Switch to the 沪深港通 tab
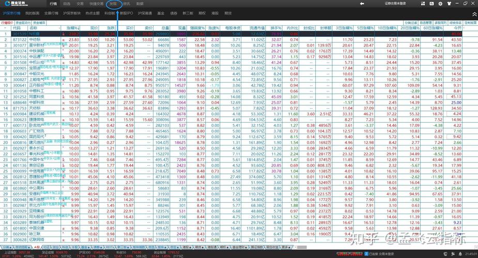This screenshot has width=478, height=258. pyautogui.click(x=145, y=13)
